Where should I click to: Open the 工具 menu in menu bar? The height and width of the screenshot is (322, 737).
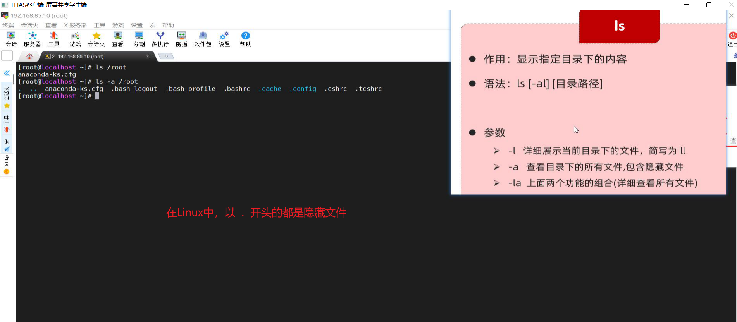(100, 25)
